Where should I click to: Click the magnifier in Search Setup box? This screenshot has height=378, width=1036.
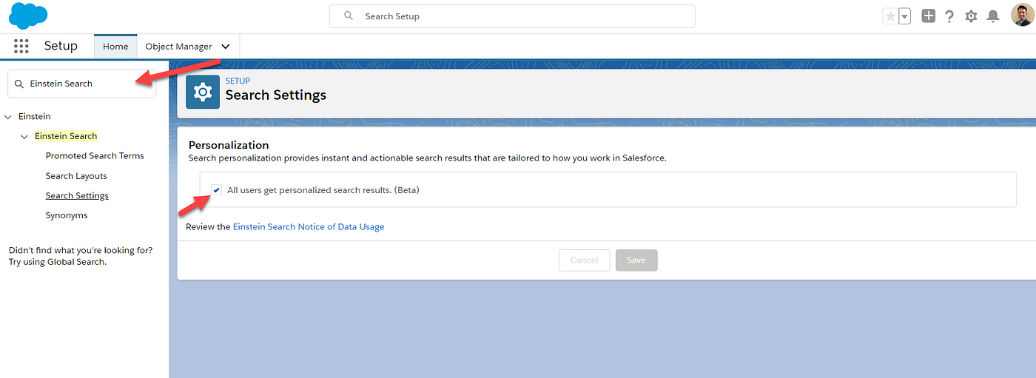349,16
